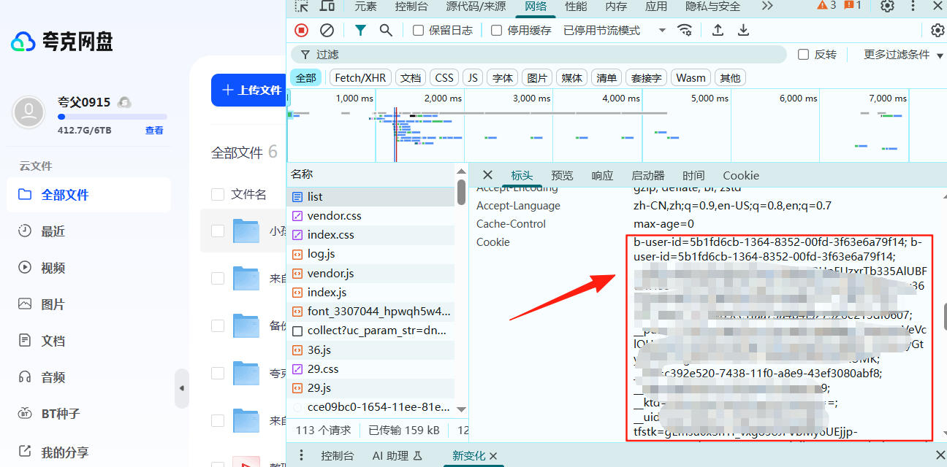Clear the network log
The height and width of the screenshot is (467, 947).
pos(327,30)
